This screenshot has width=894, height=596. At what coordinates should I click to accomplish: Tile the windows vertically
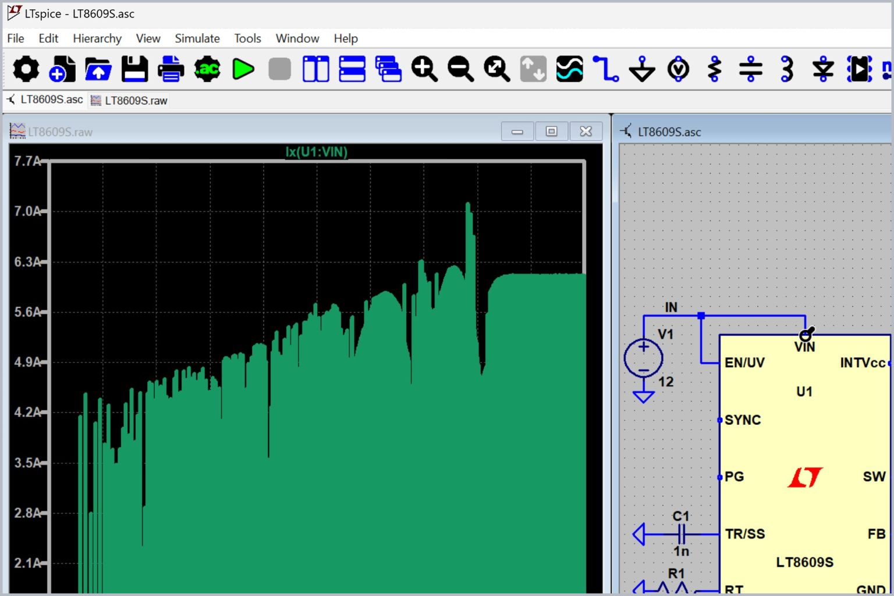[x=315, y=69]
